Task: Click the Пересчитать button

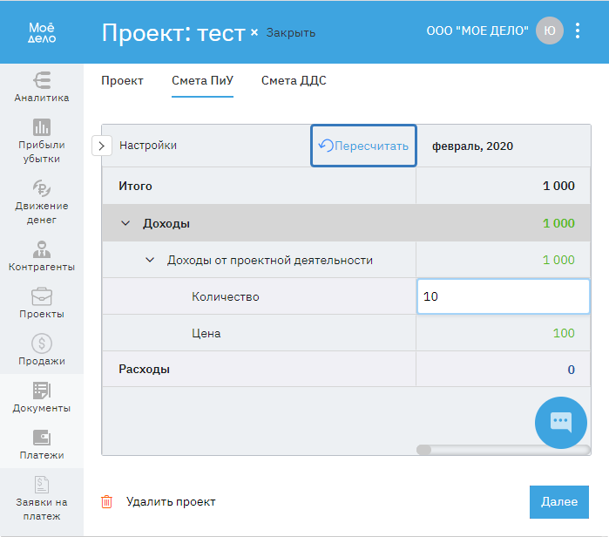Action: pos(363,146)
